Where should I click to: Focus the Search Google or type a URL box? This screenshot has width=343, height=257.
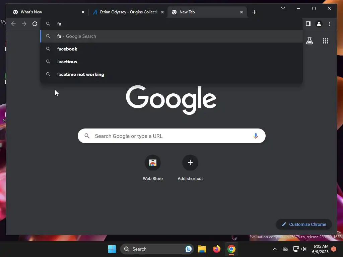pos(171,136)
